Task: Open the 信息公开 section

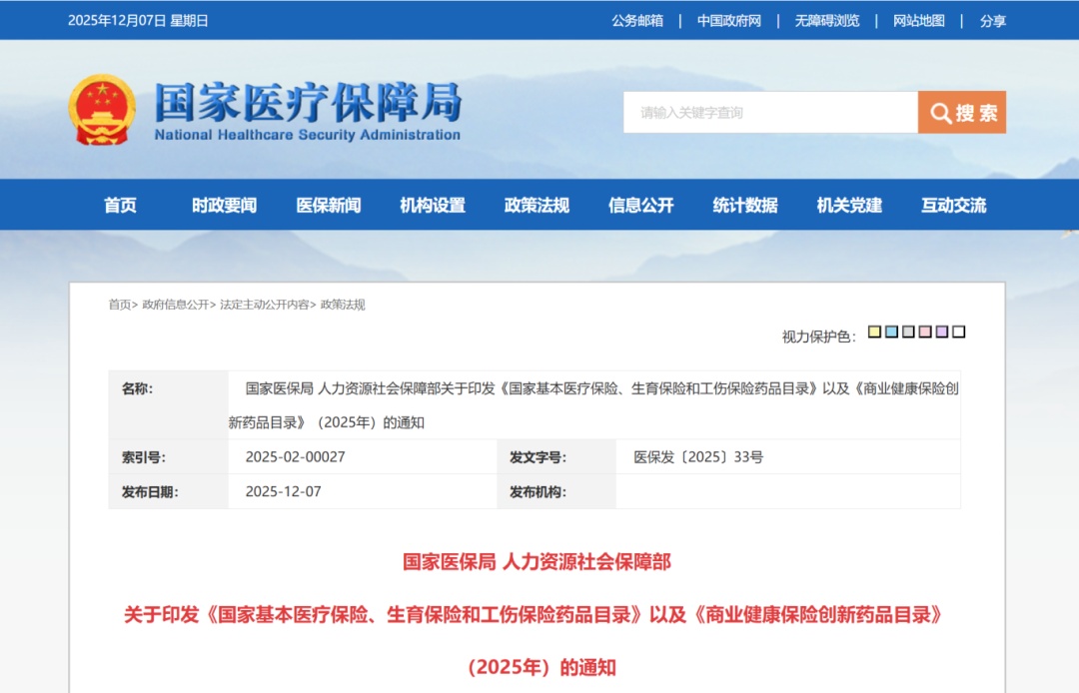Action: pyautogui.click(x=640, y=205)
